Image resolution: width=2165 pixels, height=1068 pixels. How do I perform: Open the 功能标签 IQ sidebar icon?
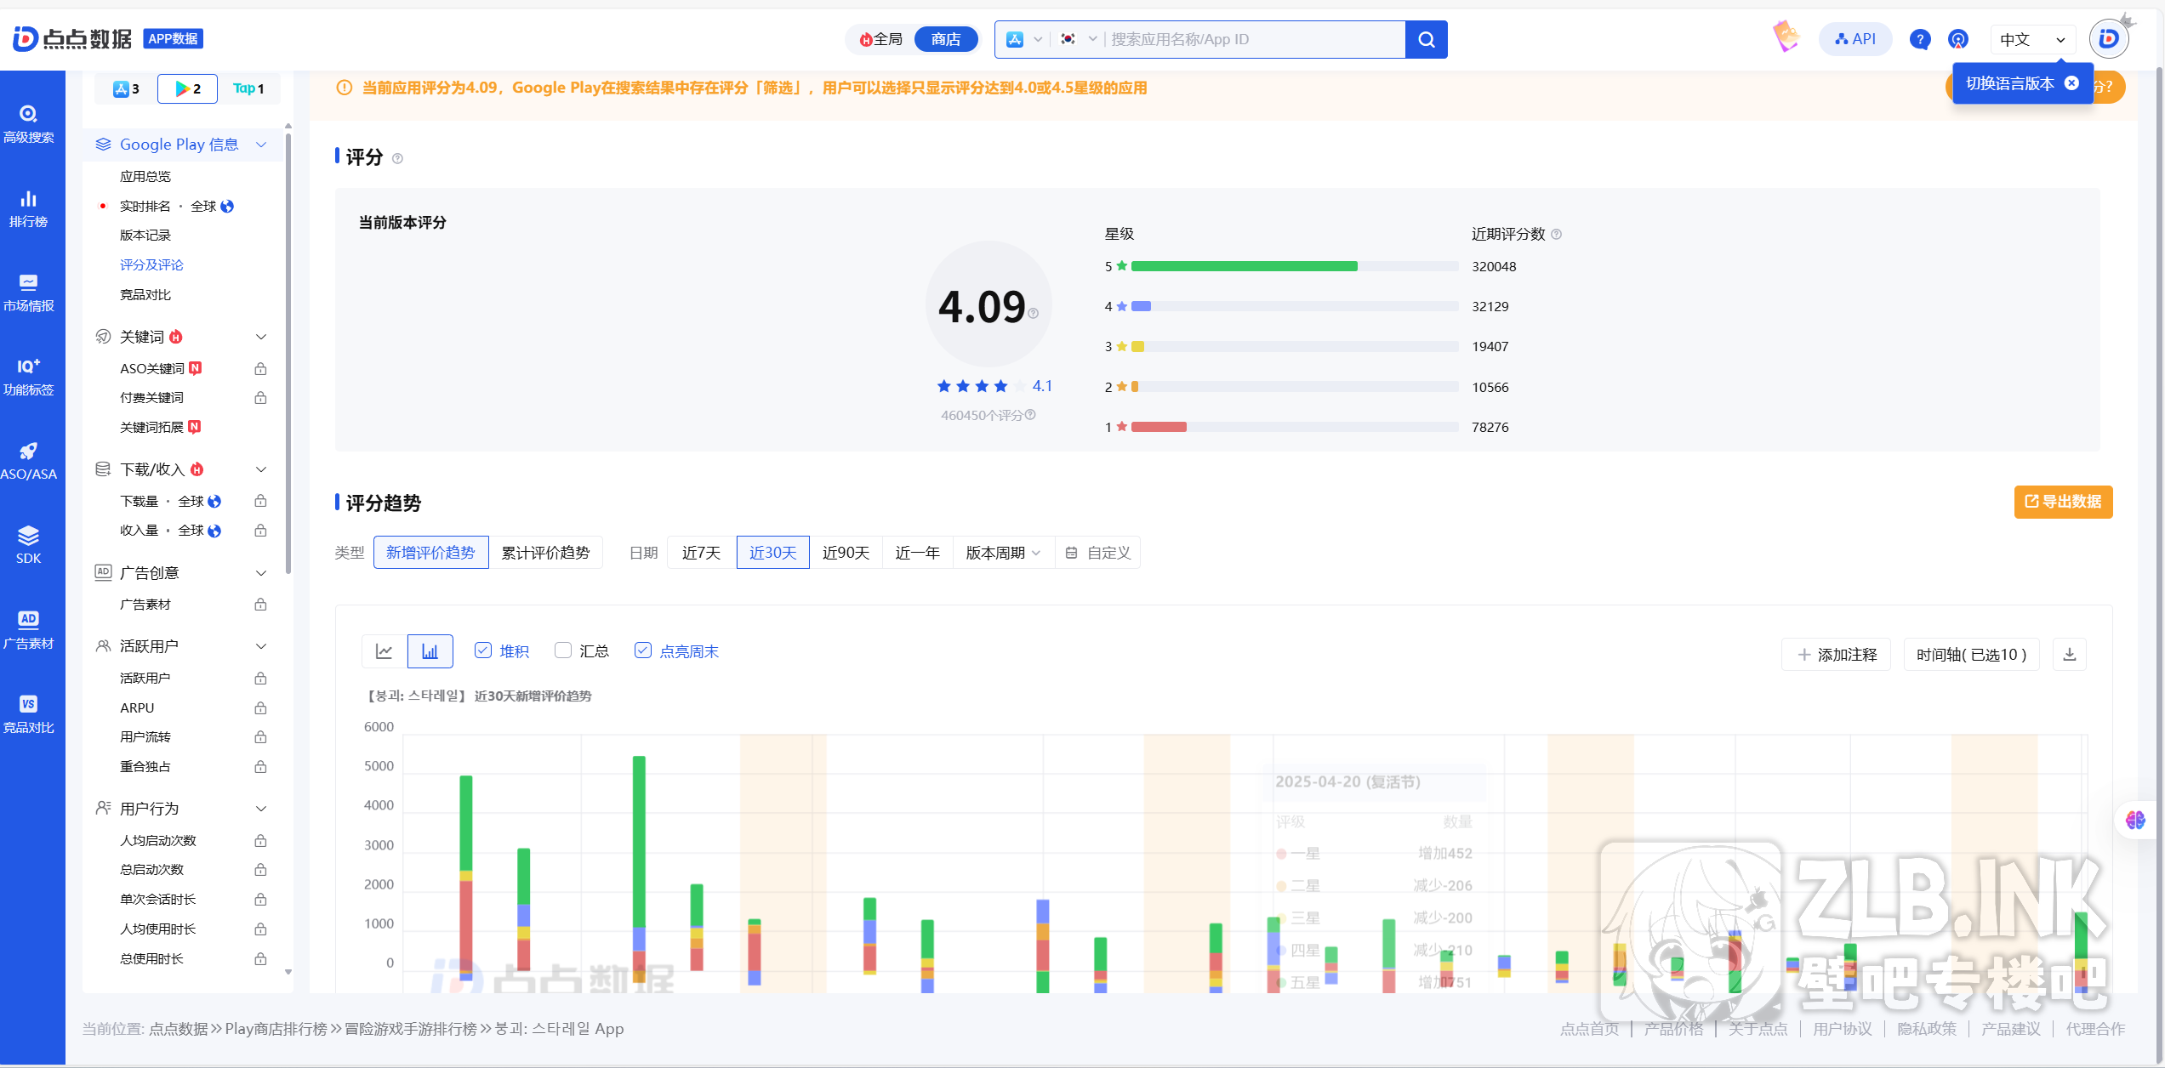click(x=28, y=377)
